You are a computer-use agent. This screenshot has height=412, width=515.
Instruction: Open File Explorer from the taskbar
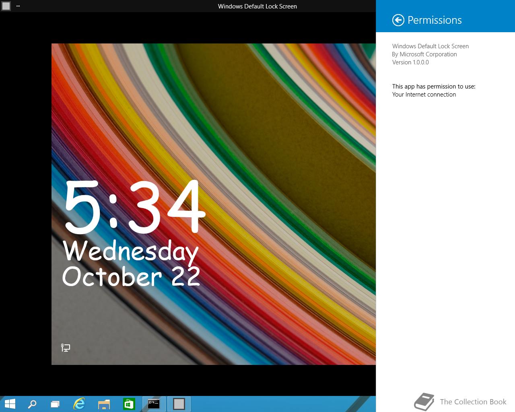104,404
